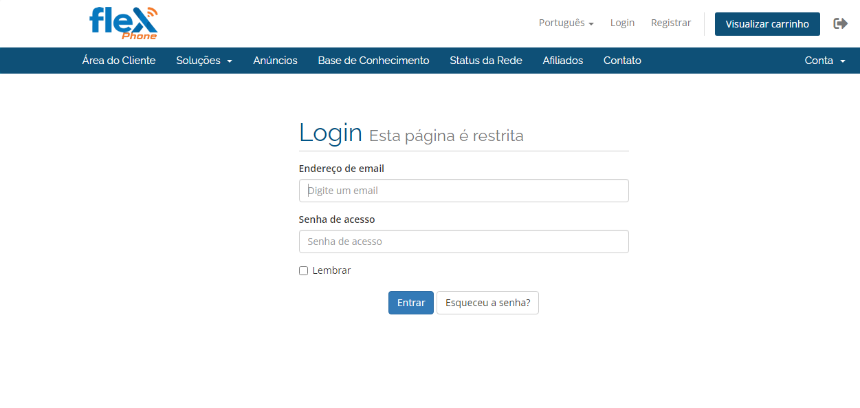Click the Login link in header
Viewport: 860px width, 408px height.
tap(622, 23)
